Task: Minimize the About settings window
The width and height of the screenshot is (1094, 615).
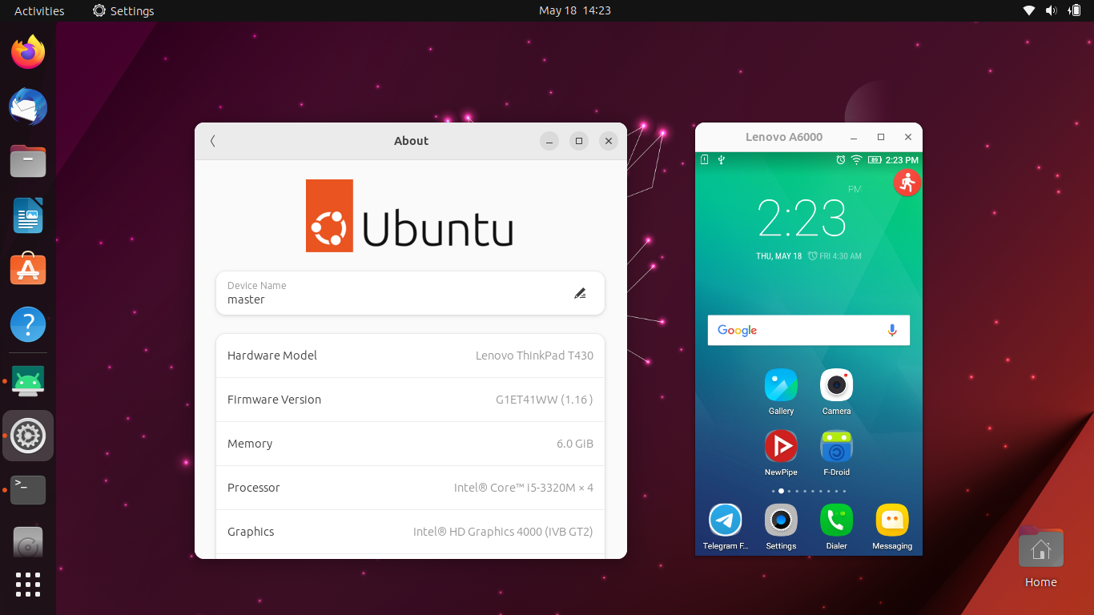Action: 549,141
